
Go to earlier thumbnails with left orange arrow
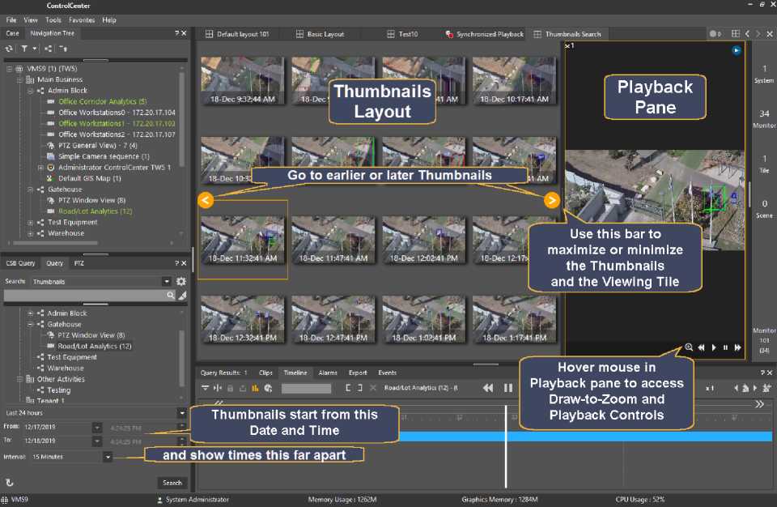point(206,200)
